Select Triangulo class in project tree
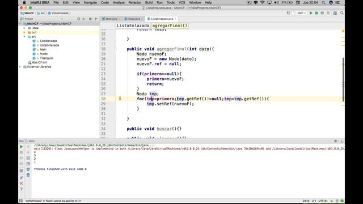 click(47, 58)
